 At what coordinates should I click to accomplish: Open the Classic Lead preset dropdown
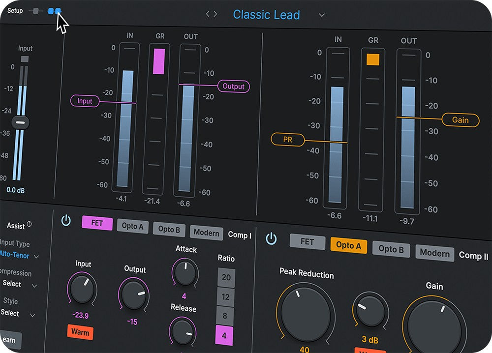[x=322, y=15]
